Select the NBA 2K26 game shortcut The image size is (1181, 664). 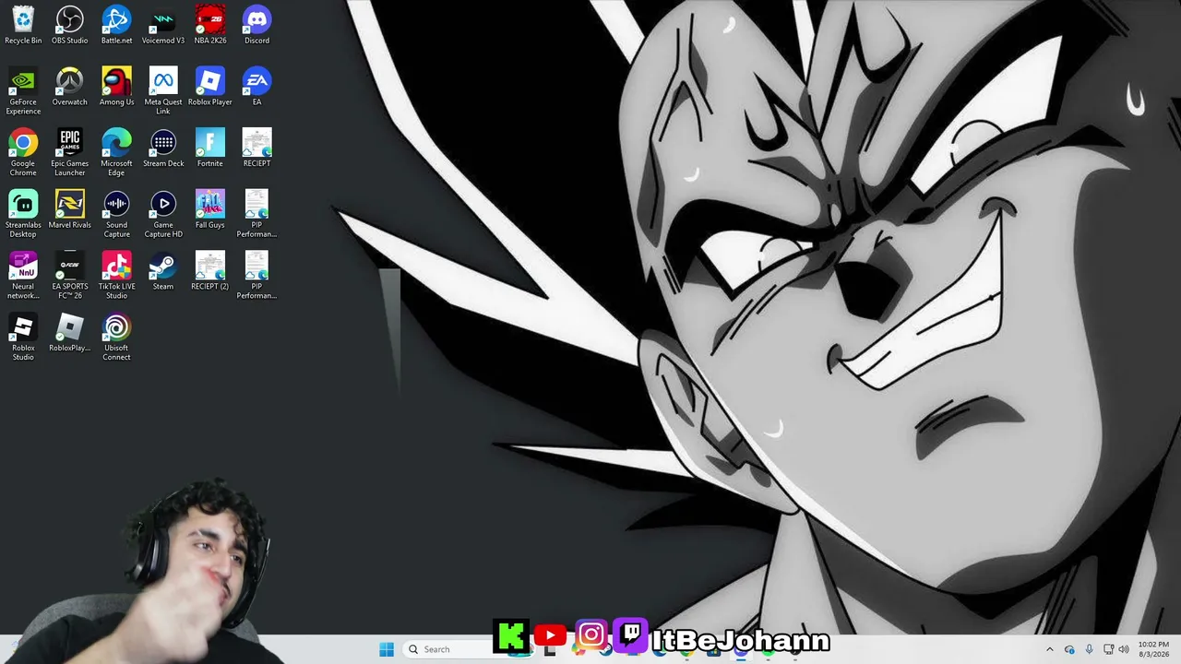click(210, 25)
